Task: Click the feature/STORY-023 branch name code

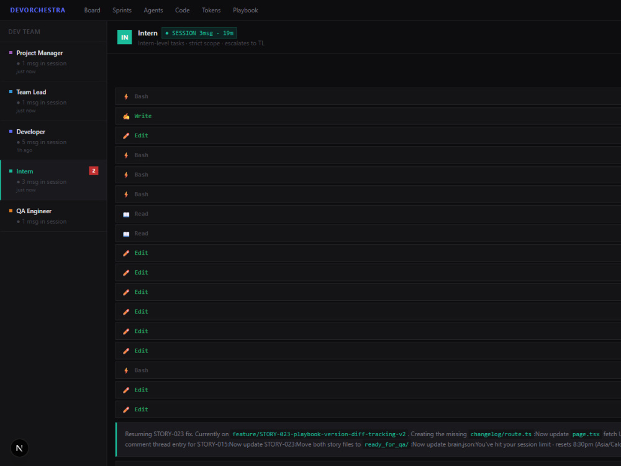Action: coord(319,434)
